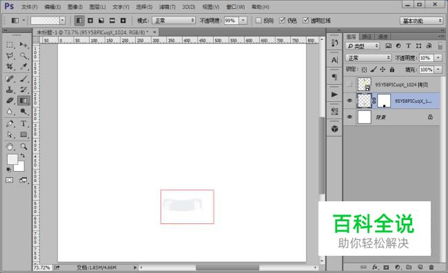Select the Brush tool

23,79
